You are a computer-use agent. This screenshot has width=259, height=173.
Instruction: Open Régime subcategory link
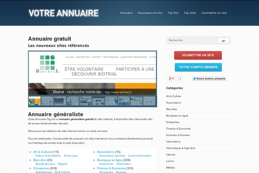[63, 164]
